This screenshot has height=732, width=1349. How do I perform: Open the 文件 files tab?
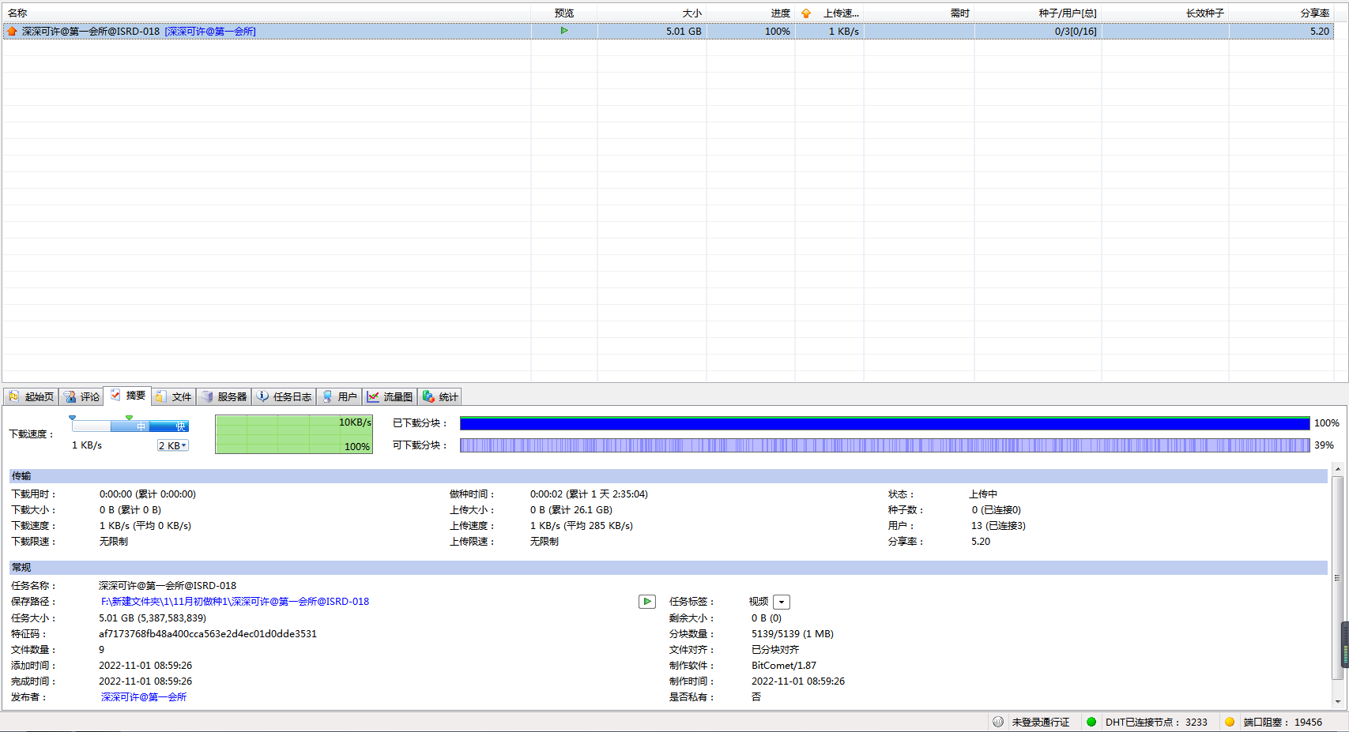(174, 396)
